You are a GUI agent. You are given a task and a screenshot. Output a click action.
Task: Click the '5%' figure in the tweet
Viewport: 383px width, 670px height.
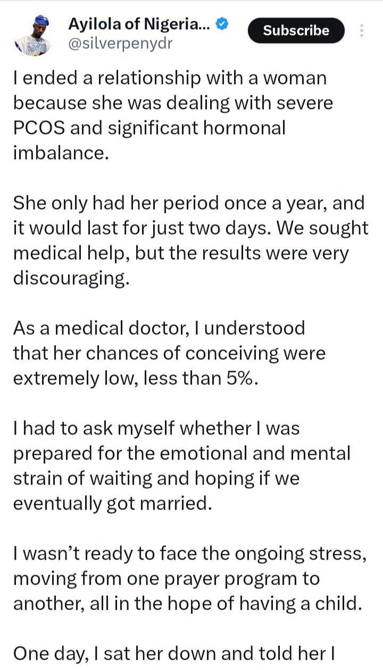click(240, 378)
